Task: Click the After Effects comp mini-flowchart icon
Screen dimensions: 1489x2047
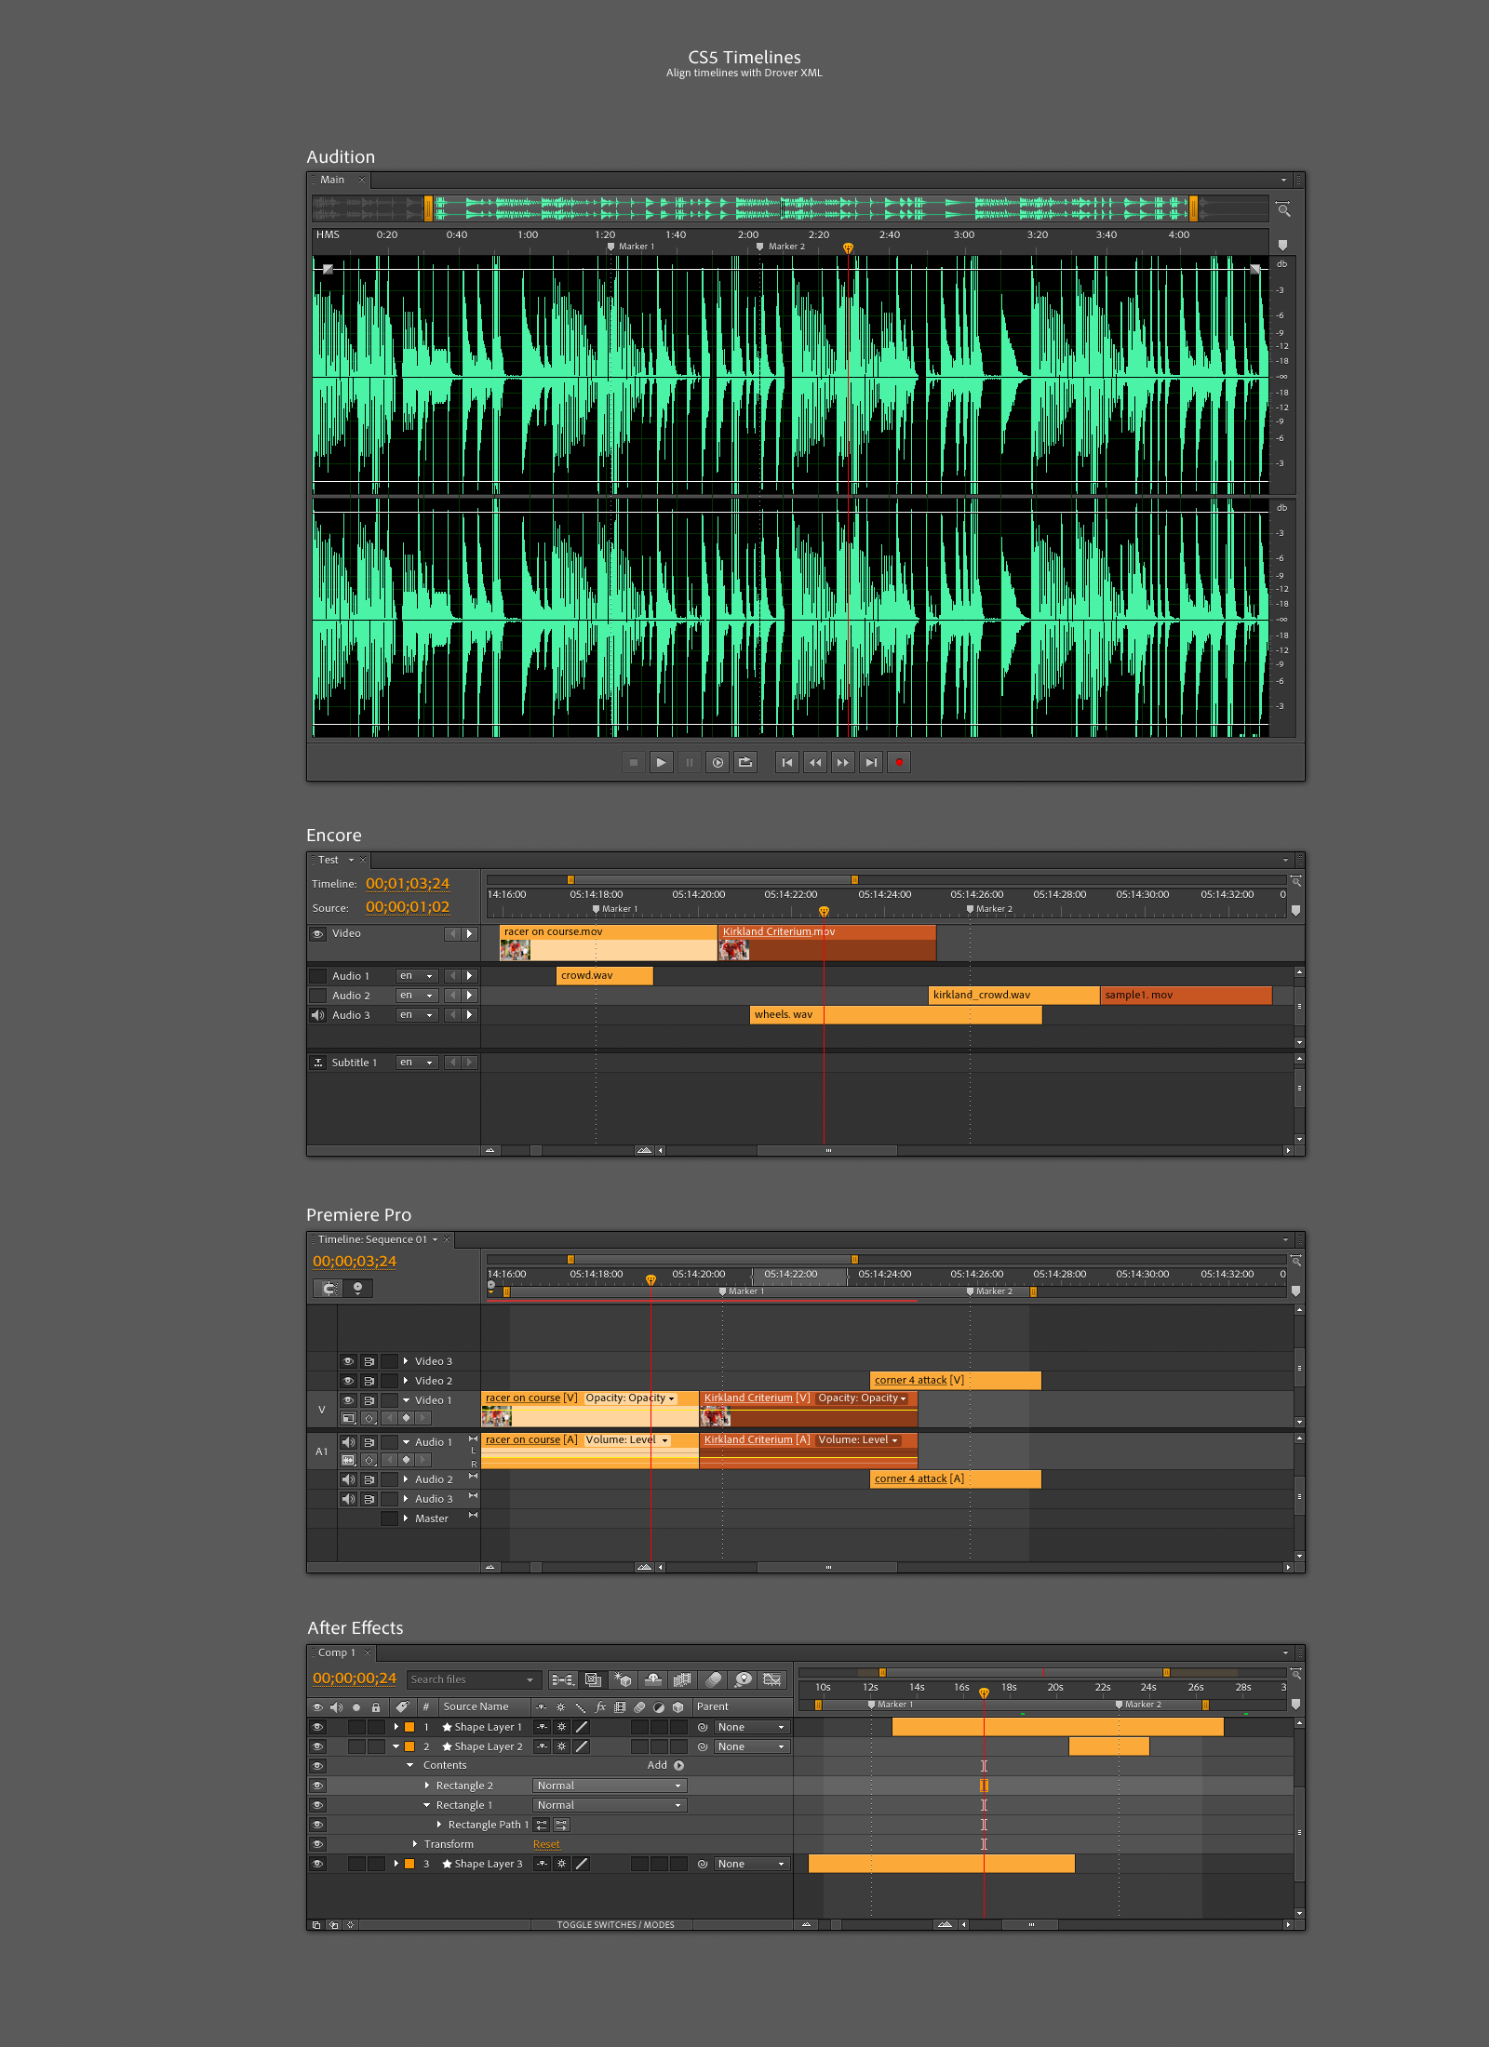Action: coord(563,1679)
